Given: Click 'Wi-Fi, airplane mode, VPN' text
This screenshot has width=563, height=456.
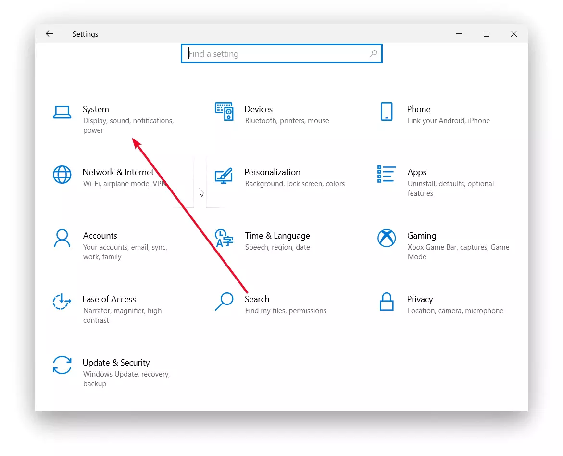Looking at the screenshot, I should click(125, 184).
